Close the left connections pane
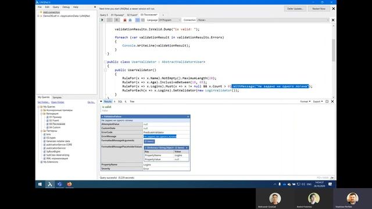Viewport: 372px width, 209px height. [x=95, y=7]
